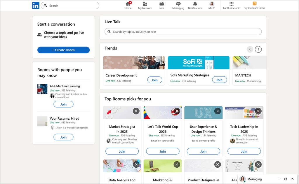Open the AI & Machine Learning thumbnail
The height and width of the screenshot is (184, 299).
42,89
